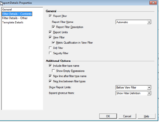The width and height of the screenshot is (165, 126).
Task: Toggle Metric Qualification in View Filter
Action: click(54, 43)
